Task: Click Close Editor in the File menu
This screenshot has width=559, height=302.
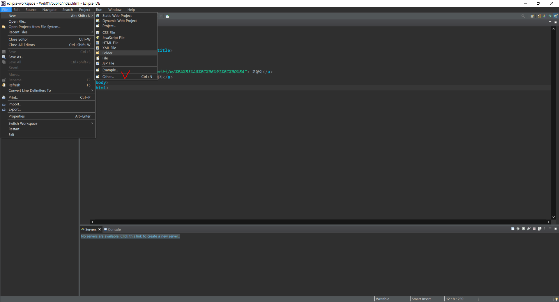Action: pyautogui.click(x=48, y=39)
